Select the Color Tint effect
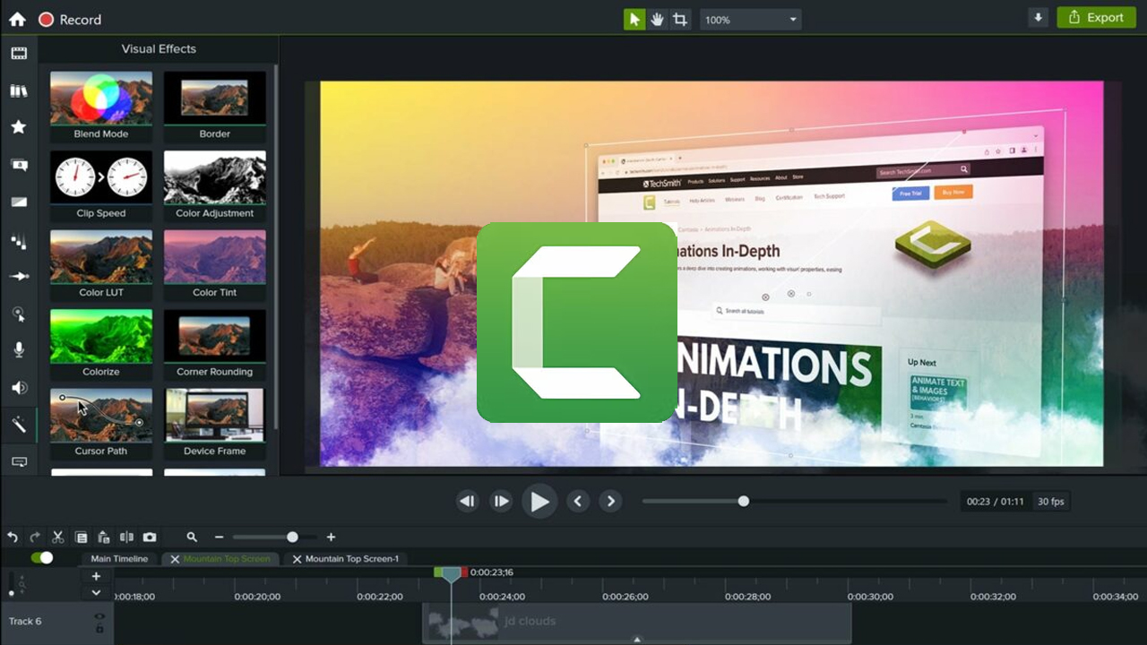1147x645 pixels. click(x=215, y=265)
